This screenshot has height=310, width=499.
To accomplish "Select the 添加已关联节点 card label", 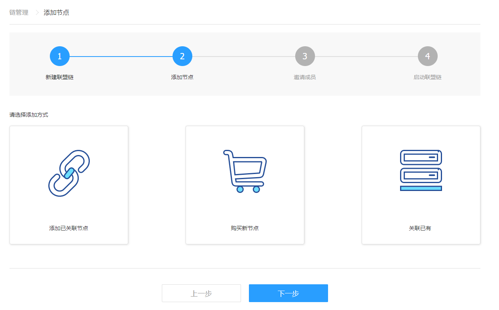I will point(68,228).
